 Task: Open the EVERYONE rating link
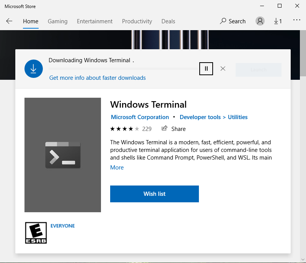[63, 226]
